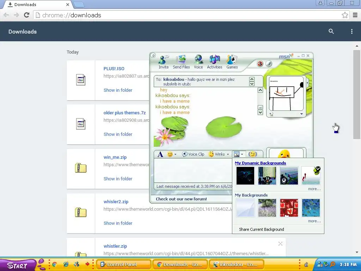Open Games in the MSN conversation
This screenshot has height=271, width=361.
[232, 62]
